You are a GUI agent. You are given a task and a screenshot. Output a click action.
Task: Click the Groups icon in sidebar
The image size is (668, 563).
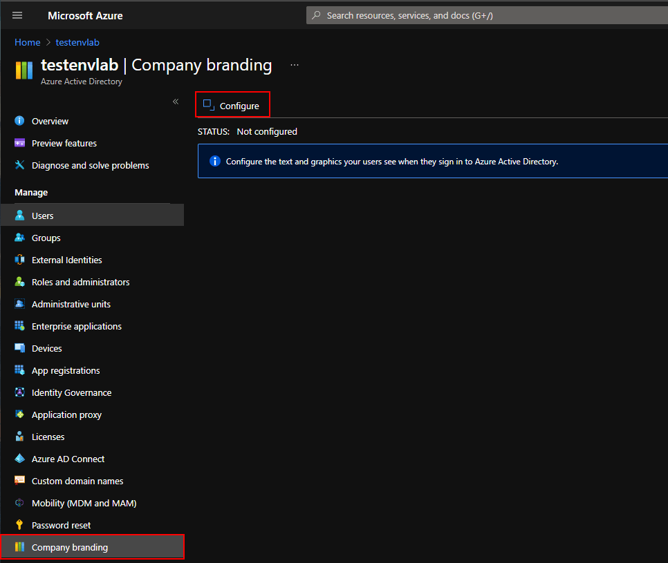[x=19, y=238]
